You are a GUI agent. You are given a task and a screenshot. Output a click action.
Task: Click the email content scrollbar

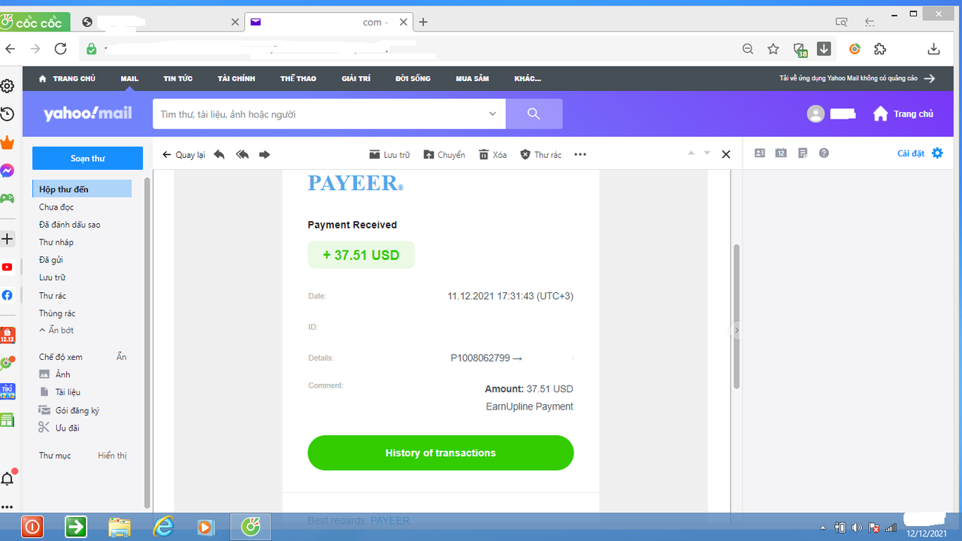point(737,316)
